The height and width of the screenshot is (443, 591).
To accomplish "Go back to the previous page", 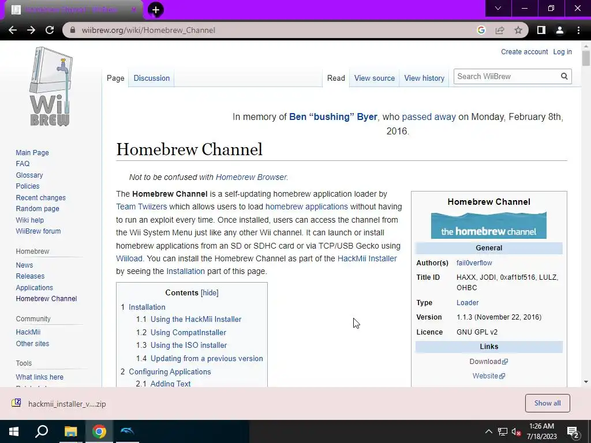I will coord(13,30).
